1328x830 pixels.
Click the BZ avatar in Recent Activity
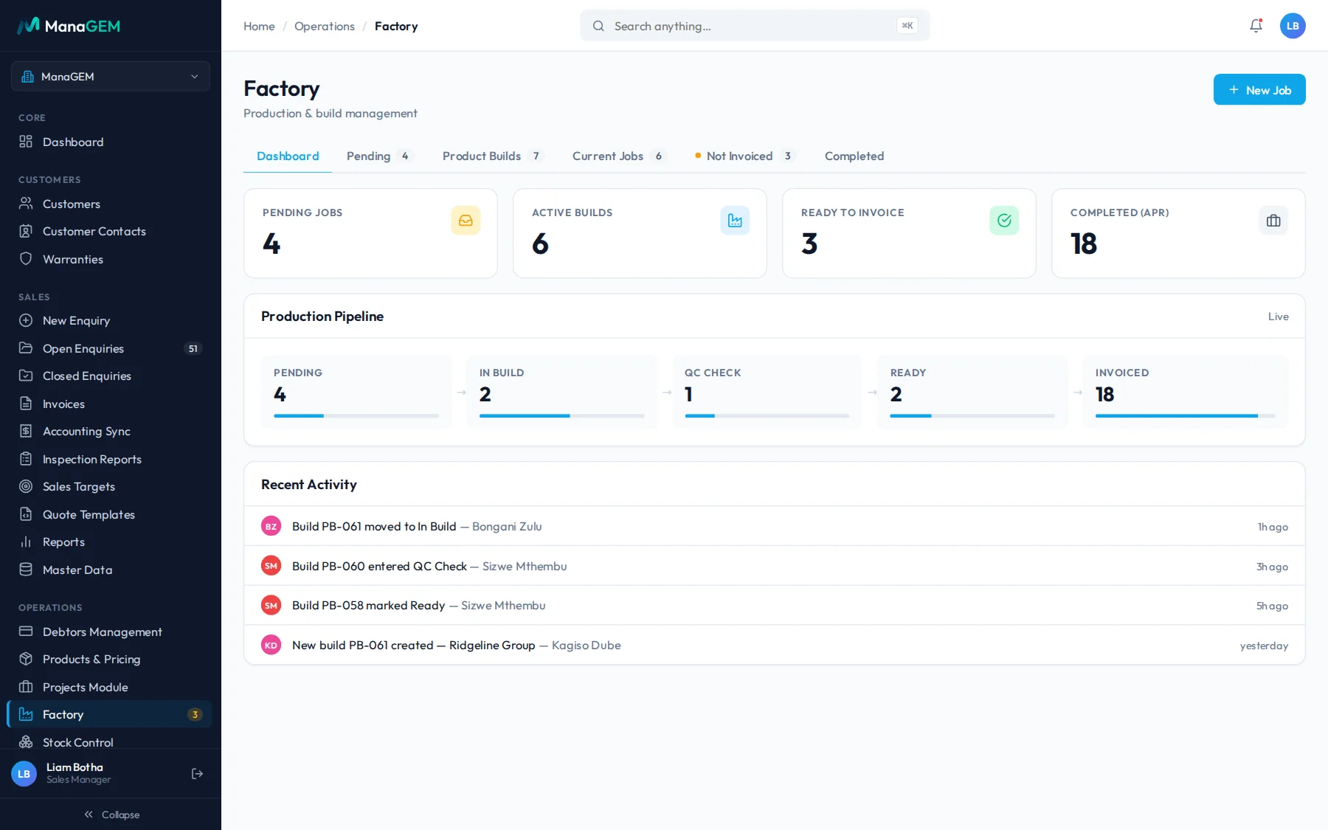tap(271, 526)
